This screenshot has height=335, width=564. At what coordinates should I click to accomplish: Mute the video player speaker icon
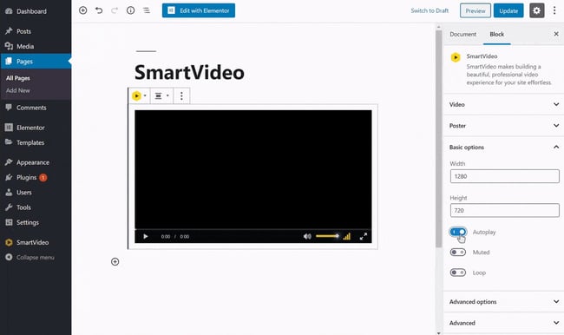[x=307, y=236]
